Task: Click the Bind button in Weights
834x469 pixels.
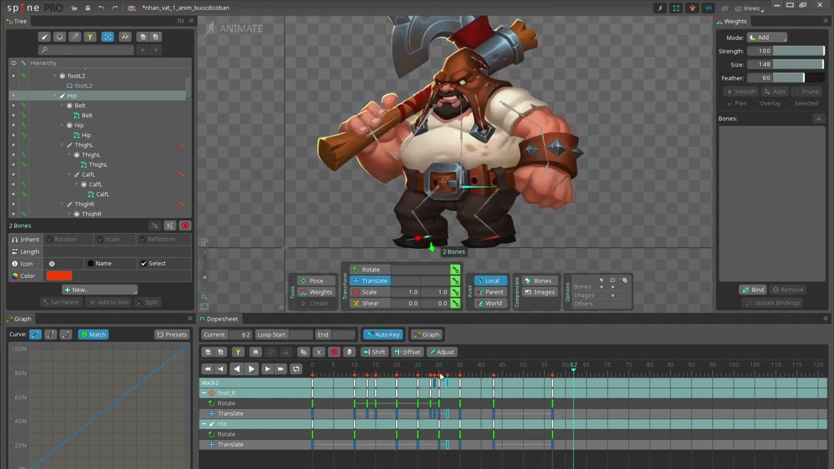Action: tap(753, 290)
